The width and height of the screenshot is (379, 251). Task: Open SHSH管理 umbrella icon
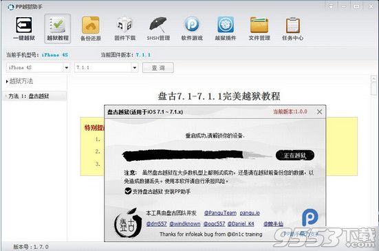coord(158,28)
